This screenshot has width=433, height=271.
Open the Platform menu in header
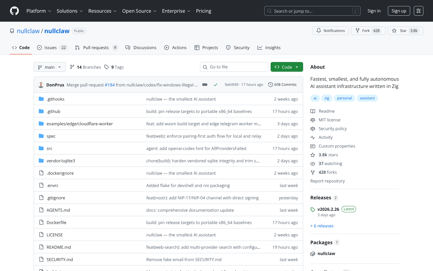(39, 11)
